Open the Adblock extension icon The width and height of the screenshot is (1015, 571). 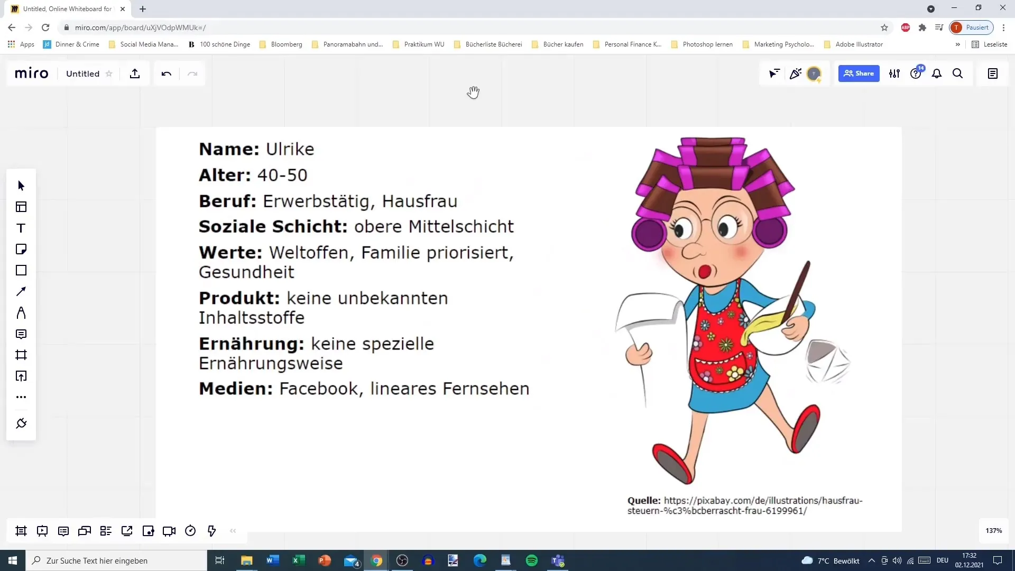[x=906, y=27]
